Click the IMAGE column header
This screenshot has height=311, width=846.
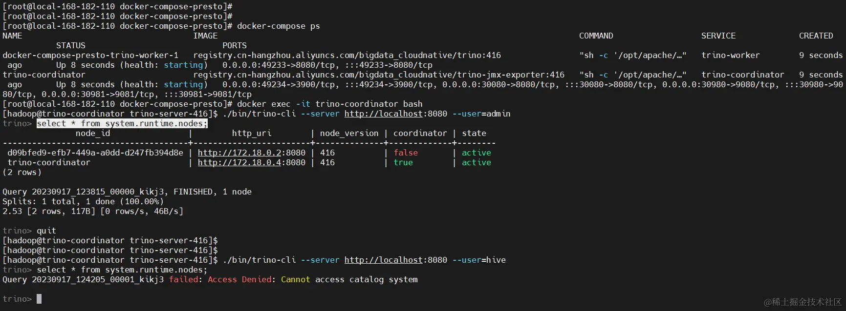click(205, 36)
